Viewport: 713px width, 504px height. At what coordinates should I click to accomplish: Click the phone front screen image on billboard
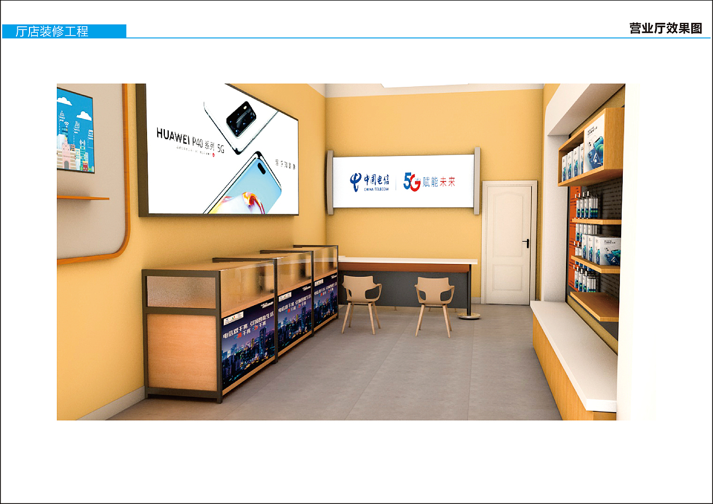[x=242, y=183]
